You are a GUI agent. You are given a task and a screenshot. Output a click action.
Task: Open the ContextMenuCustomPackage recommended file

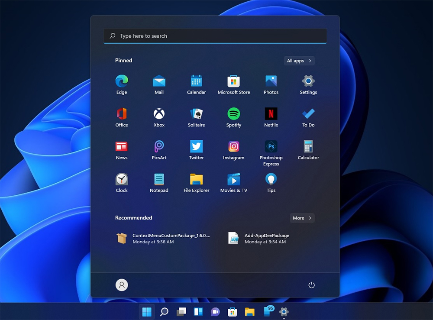(164, 239)
